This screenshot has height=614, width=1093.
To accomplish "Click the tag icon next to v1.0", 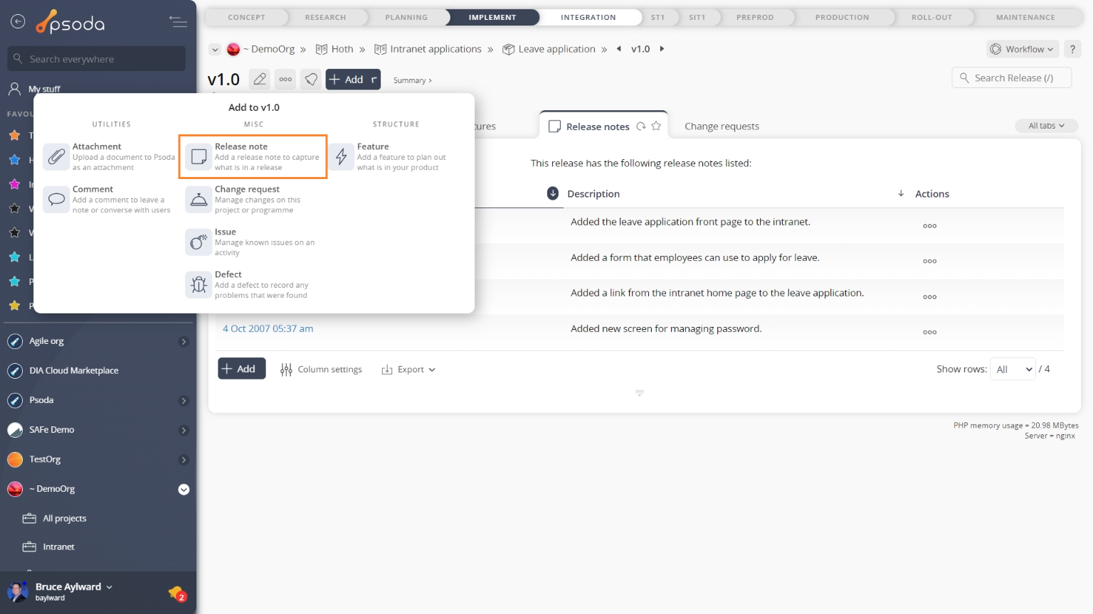I will [311, 79].
